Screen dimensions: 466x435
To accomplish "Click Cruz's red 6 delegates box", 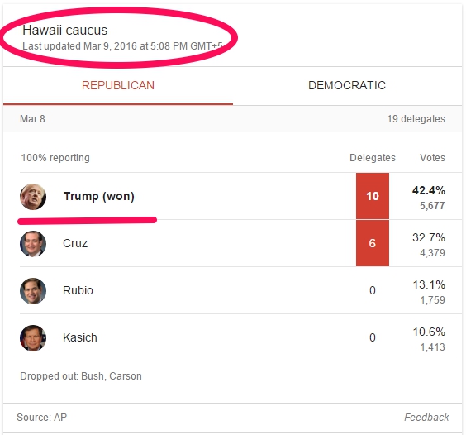I will [373, 243].
